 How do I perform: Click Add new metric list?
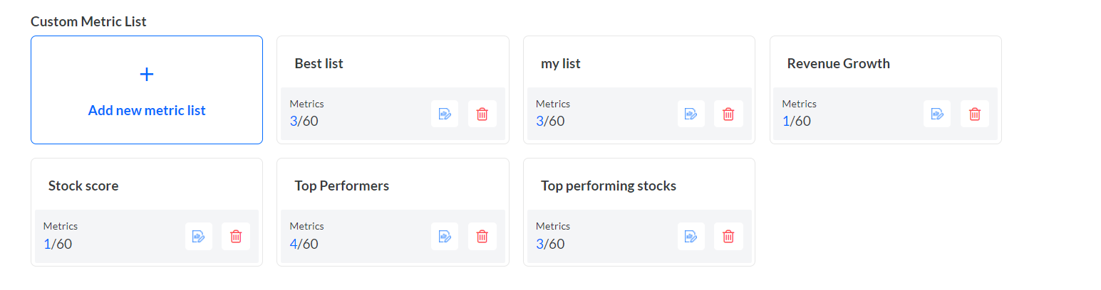click(x=147, y=110)
